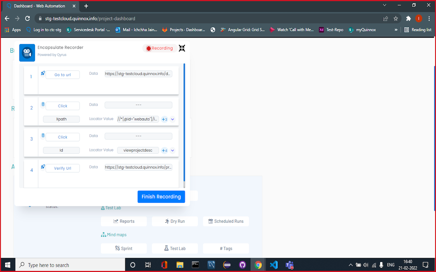Click the hash icon on the Tags button
The image size is (436, 272).
coord(221,248)
